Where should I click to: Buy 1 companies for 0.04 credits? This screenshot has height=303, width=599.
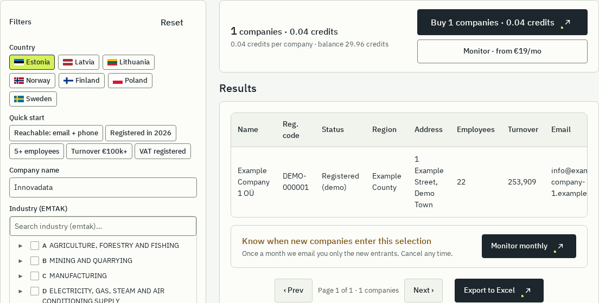[x=502, y=23]
